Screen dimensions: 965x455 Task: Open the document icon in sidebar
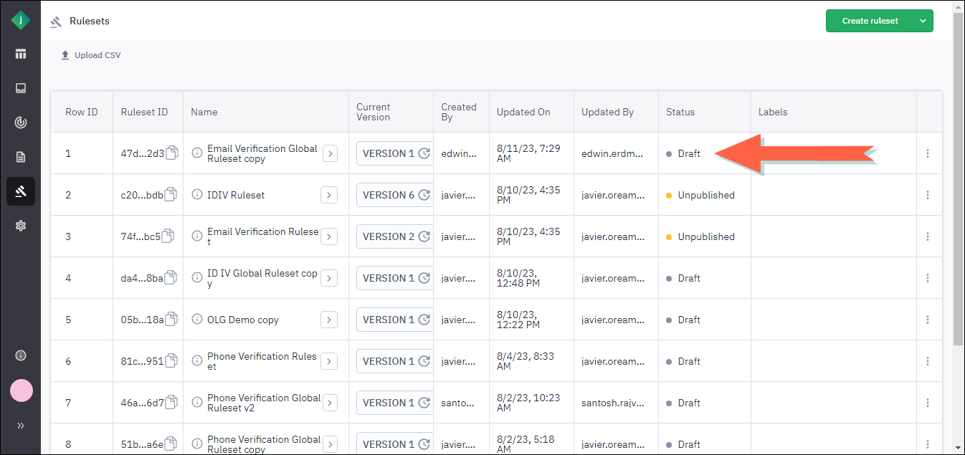20,157
